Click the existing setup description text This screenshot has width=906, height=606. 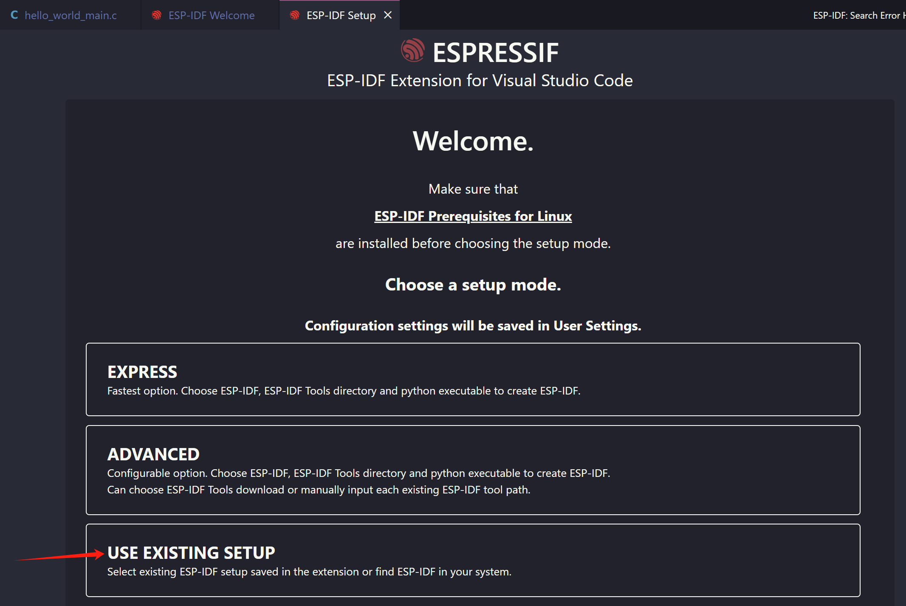point(310,572)
